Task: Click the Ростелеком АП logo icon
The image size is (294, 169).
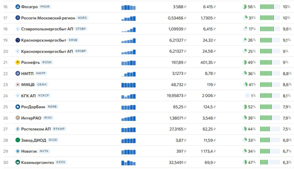Action: [x=18, y=129]
